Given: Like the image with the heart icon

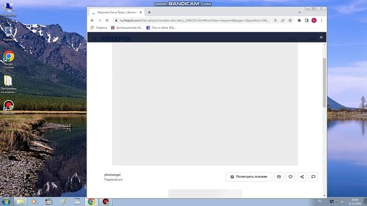Looking at the screenshot, I should click(x=291, y=177).
